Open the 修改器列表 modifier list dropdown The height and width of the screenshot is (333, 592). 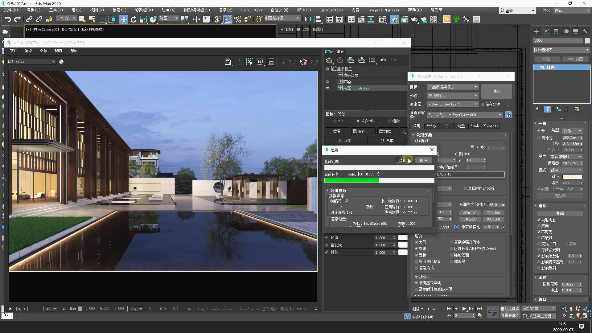tap(561, 50)
